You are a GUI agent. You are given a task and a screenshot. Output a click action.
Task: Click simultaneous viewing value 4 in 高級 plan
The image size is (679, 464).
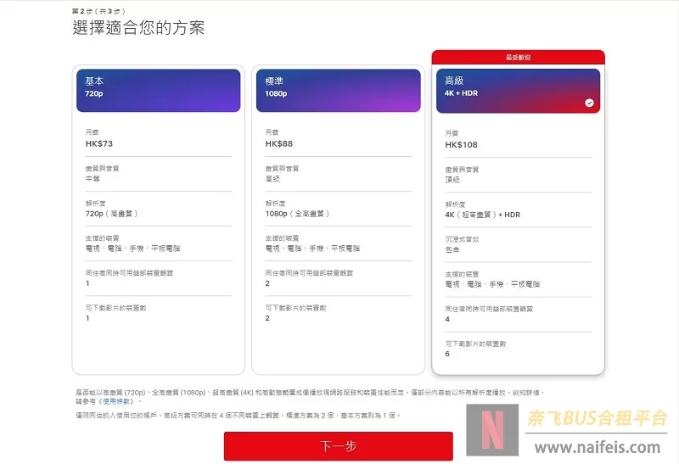(447, 320)
